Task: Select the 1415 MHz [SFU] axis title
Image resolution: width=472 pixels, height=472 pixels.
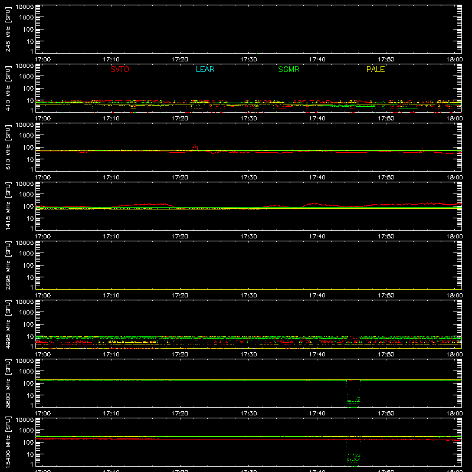Action: point(8,206)
